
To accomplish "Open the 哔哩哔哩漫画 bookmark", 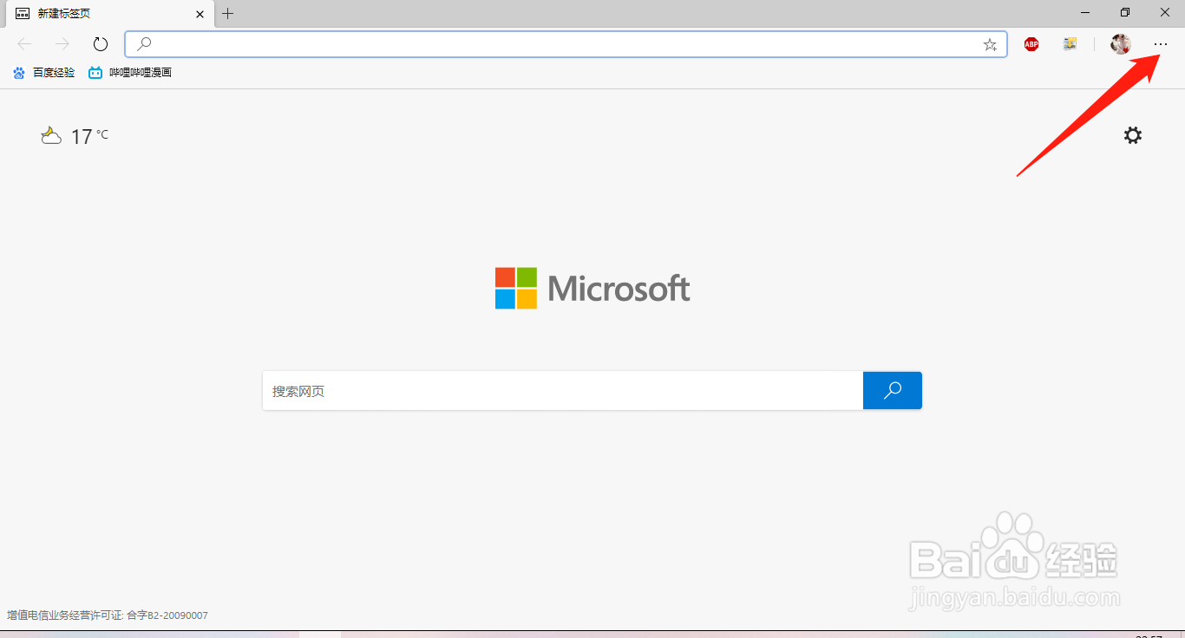I will [x=130, y=73].
